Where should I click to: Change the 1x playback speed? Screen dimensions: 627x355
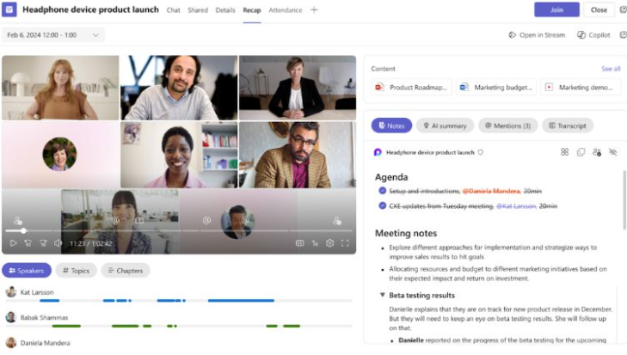[x=315, y=243]
